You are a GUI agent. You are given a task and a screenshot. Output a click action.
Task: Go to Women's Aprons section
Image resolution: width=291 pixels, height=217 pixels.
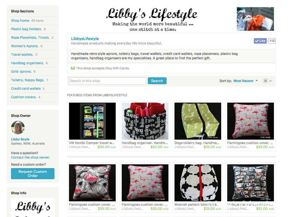25,46
